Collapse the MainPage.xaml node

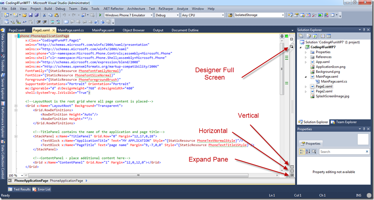point(306,77)
